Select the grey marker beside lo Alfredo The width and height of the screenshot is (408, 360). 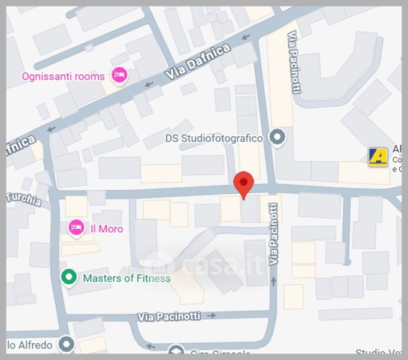click(67, 344)
